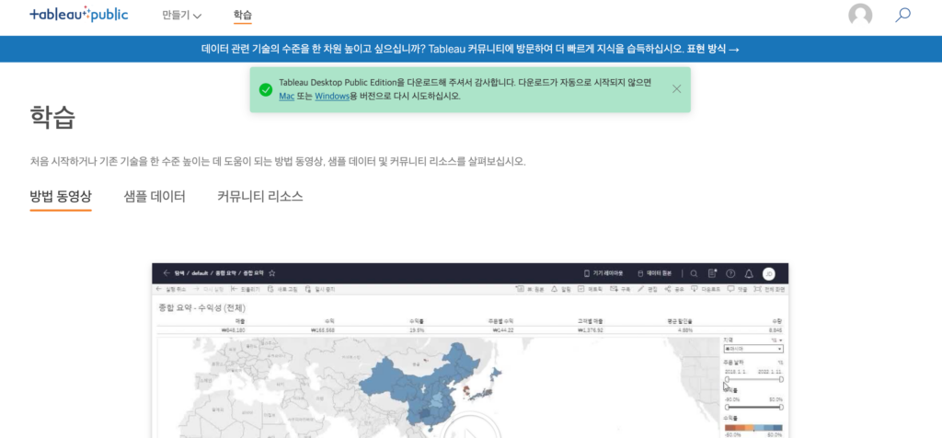
Task: Click the search magnifier icon
Action: point(902,15)
